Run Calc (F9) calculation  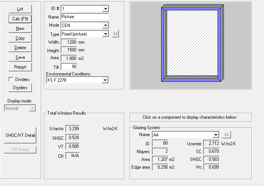pyautogui.click(x=20, y=18)
